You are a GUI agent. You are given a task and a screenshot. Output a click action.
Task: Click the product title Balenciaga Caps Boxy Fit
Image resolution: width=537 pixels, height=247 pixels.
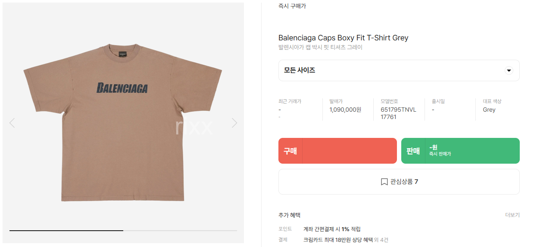point(343,38)
